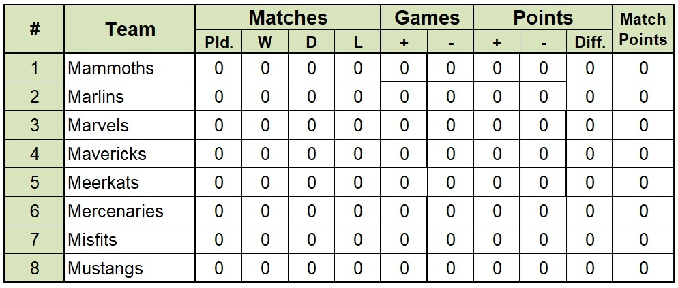This screenshot has height=288, width=678.
Task: Select the Matches header cell
Action: point(288,18)
